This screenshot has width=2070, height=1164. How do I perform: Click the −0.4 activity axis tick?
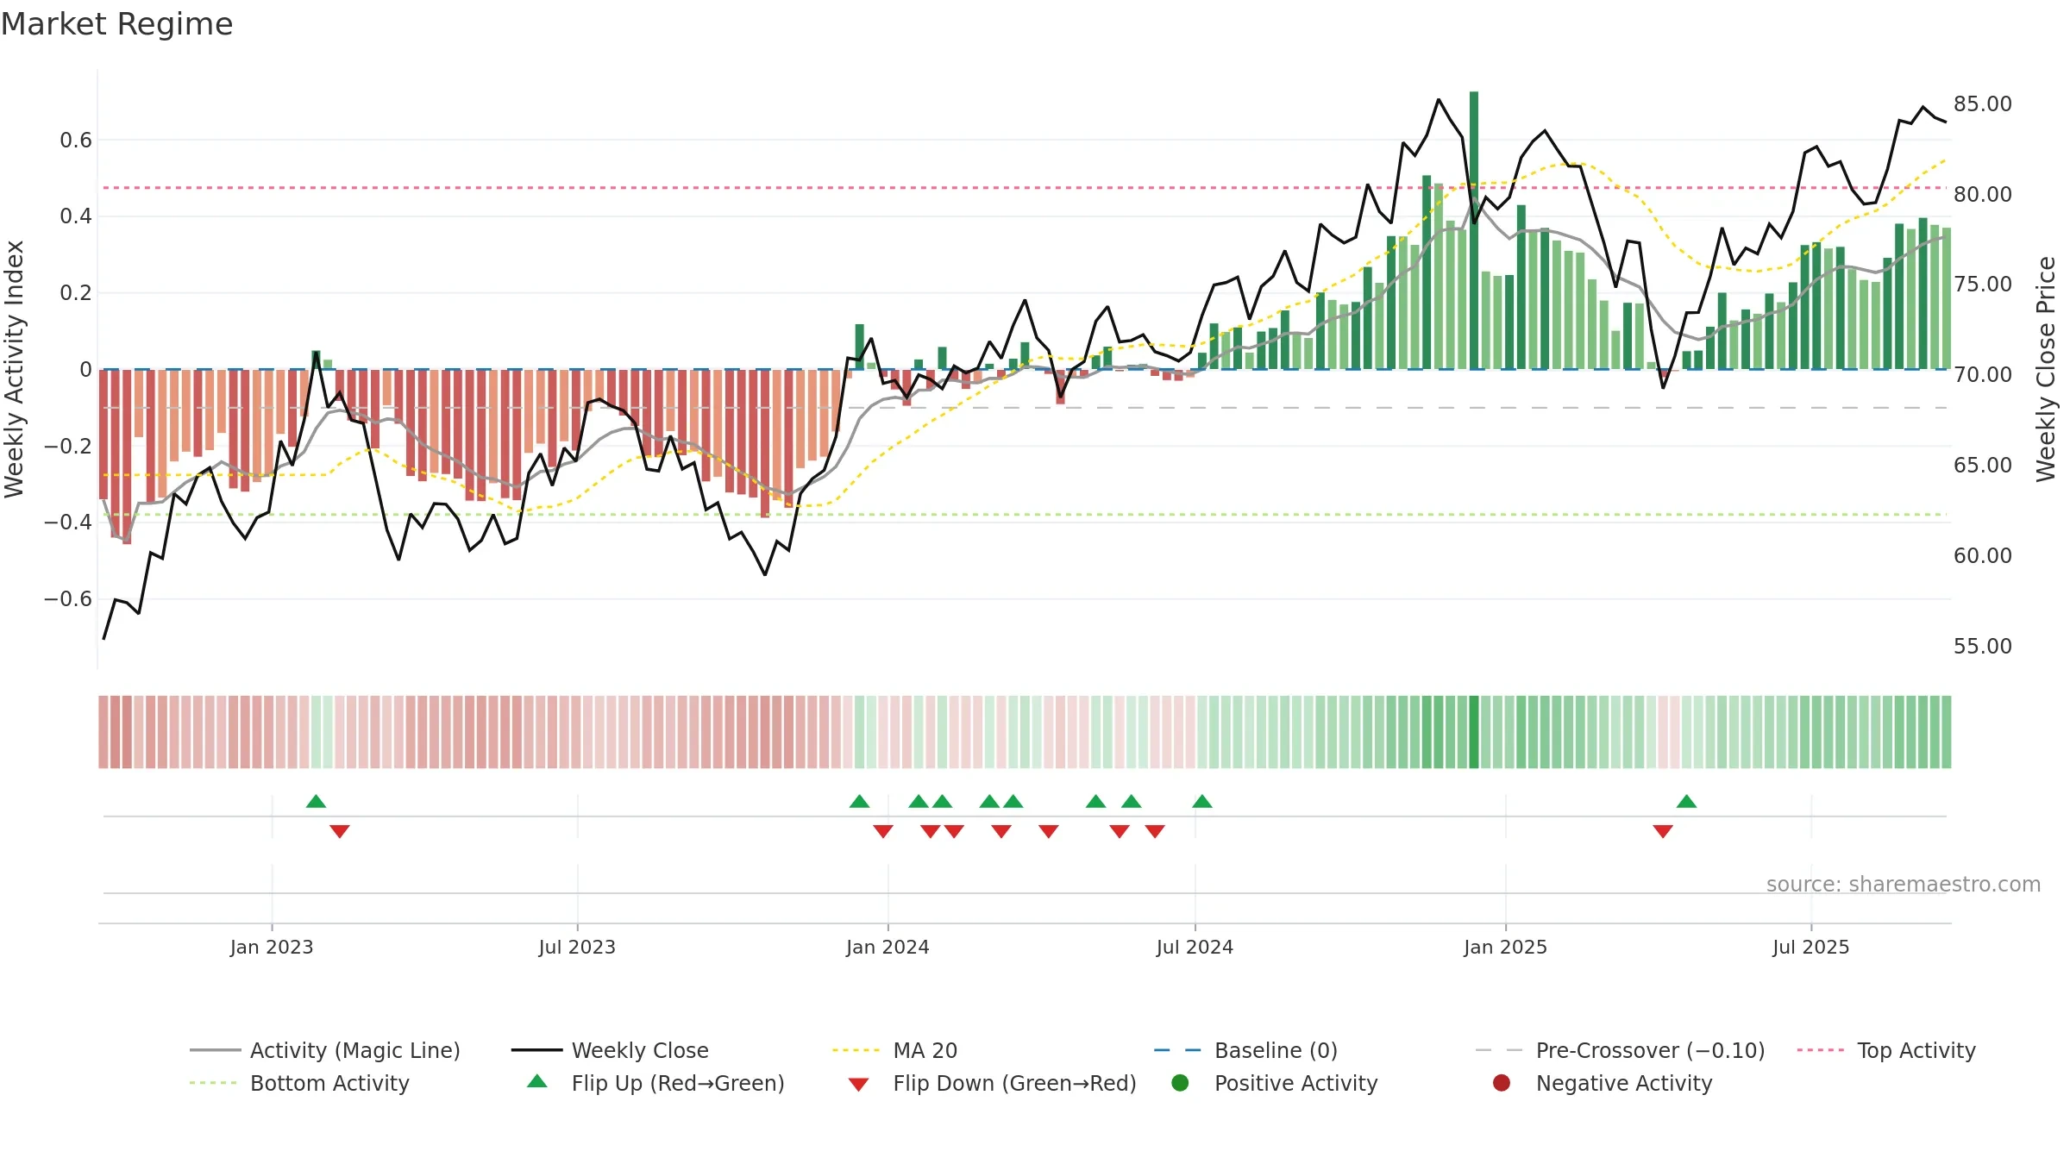(x=68, y=523)
